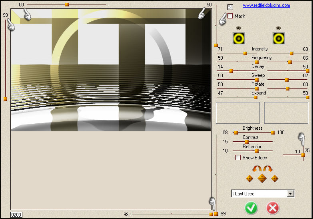The image size is (313, 219).
Task: Click the left Frequency slider handle at 50
Action: coord(257,62)
